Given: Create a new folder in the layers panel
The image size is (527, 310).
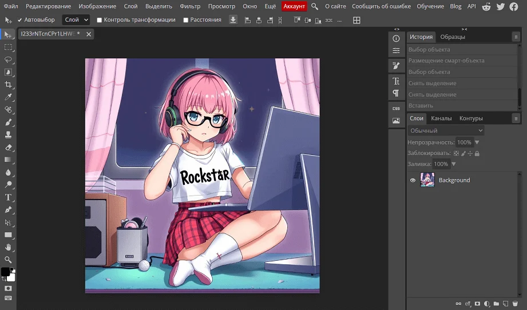Looking at the screenshot, I should (496, 304).
